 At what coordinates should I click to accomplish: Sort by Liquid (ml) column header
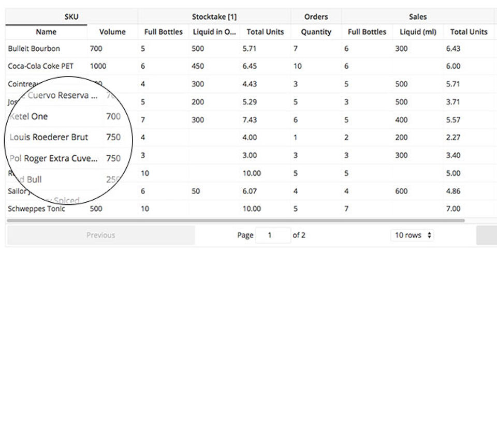(418, 32)
